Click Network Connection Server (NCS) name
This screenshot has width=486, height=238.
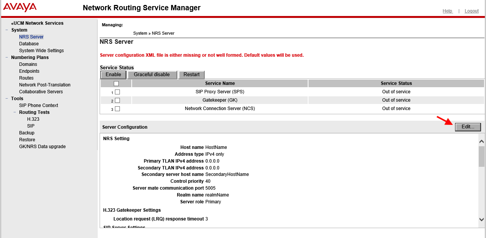(220, 109)
